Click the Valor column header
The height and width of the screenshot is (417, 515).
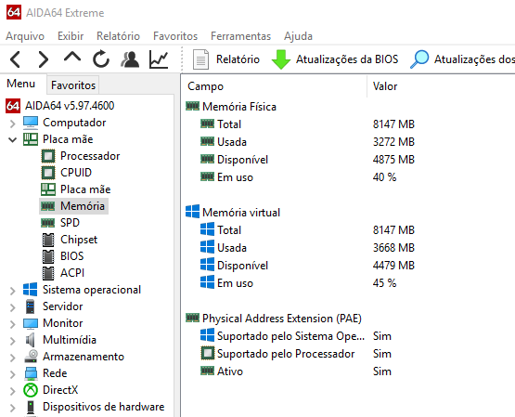pyautogui.click(x=385, y=86)
